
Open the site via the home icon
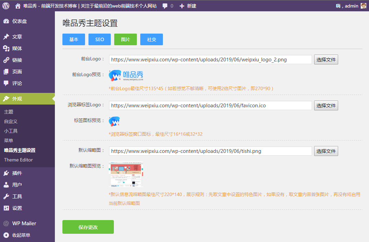(17, 5)
